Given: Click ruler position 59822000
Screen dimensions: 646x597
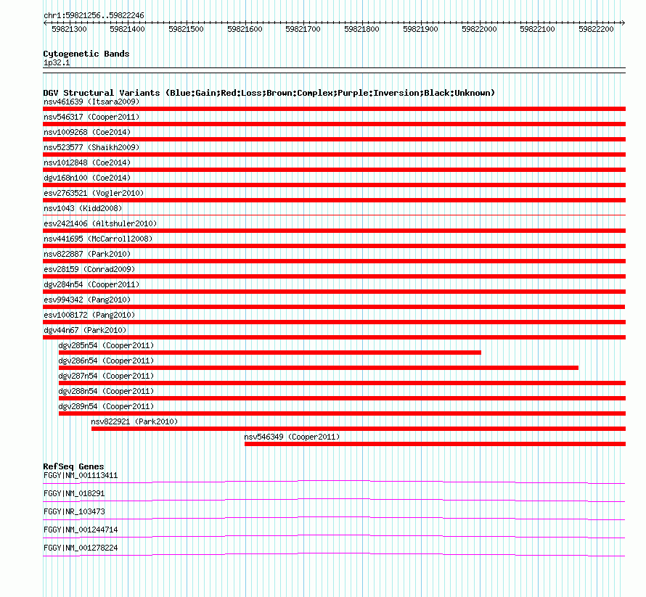Looking at the screenshot, I should (479, 29).
